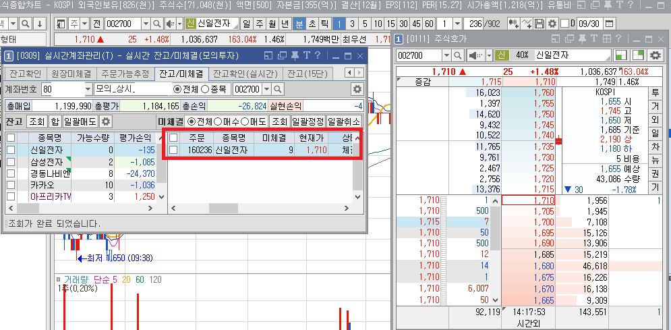The width and height of the screenshot is (671, 330).
Task: Check the order 160236 checkbox in 미체결
Action: tap(173, 150)
